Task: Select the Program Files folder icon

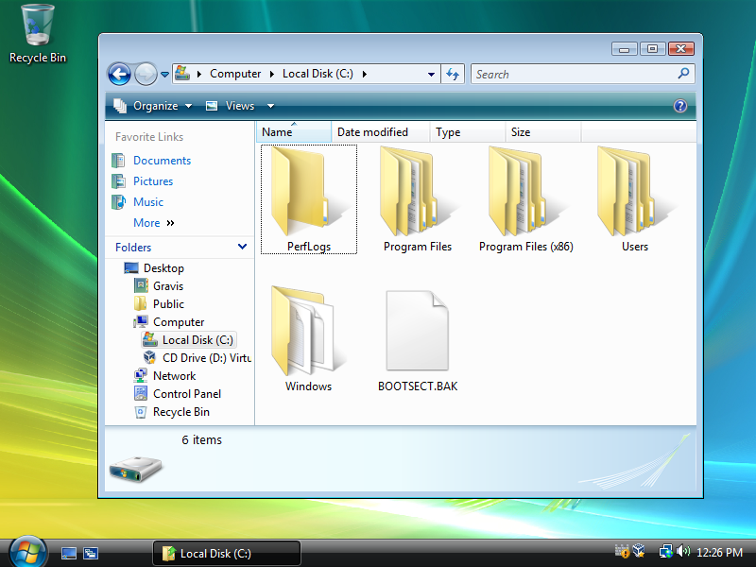Action: click(418, 199)
